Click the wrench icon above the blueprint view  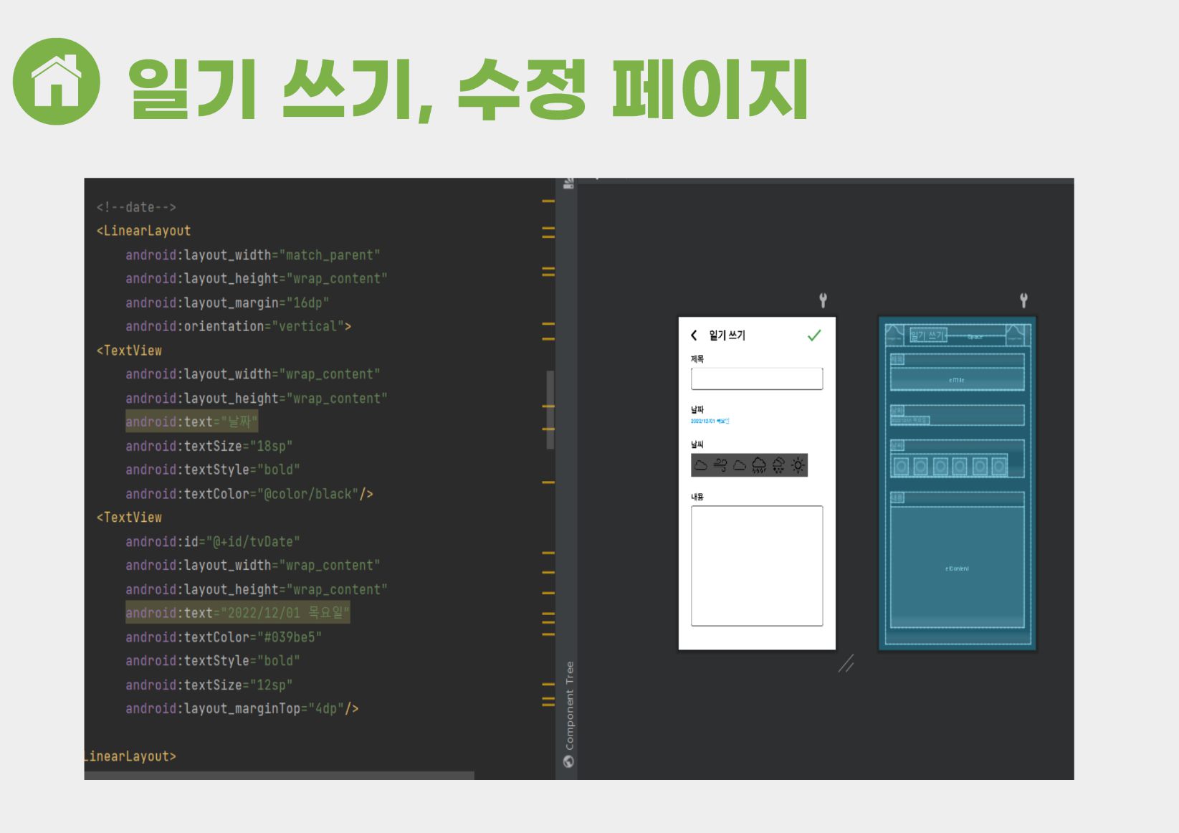click(1023, 300)
